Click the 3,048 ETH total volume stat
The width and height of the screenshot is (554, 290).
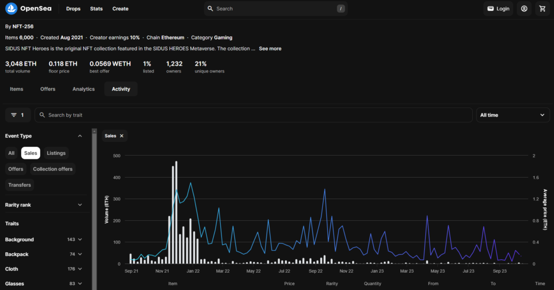21,66
